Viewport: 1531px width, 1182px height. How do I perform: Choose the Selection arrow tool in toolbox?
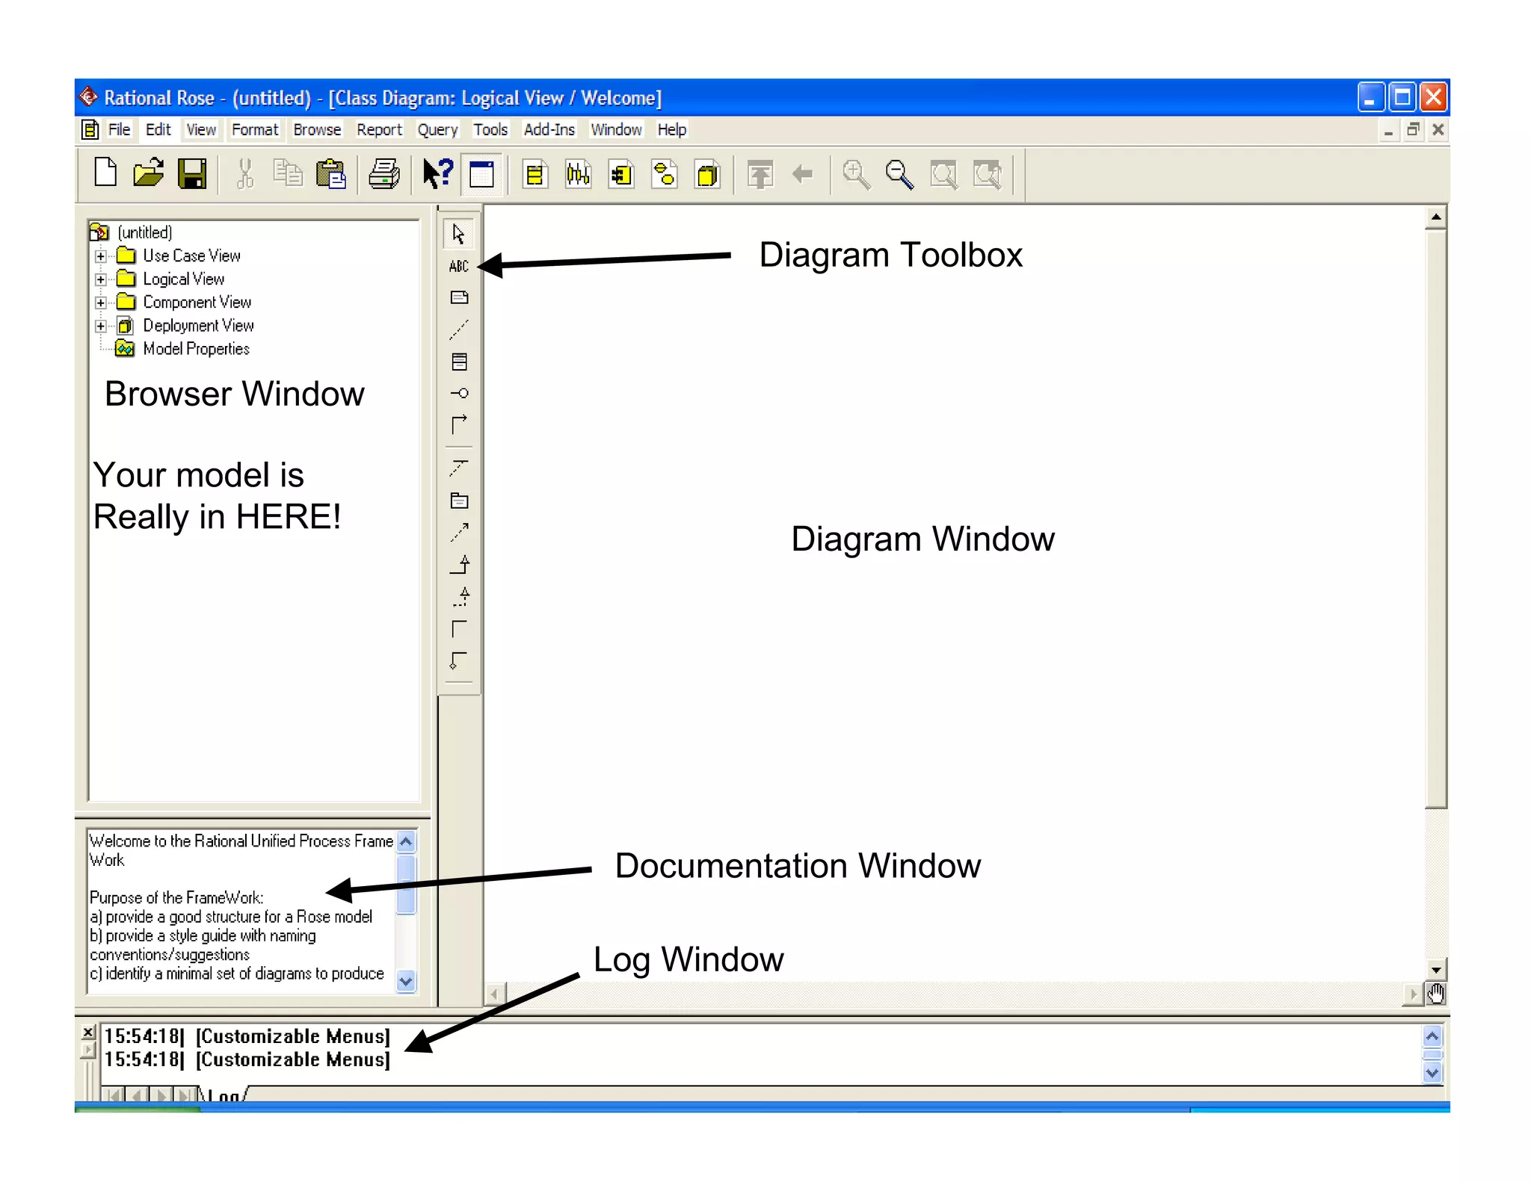[459, 235]
